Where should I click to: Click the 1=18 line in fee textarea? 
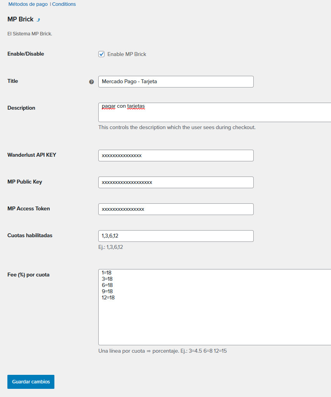[x=106, y=273]
